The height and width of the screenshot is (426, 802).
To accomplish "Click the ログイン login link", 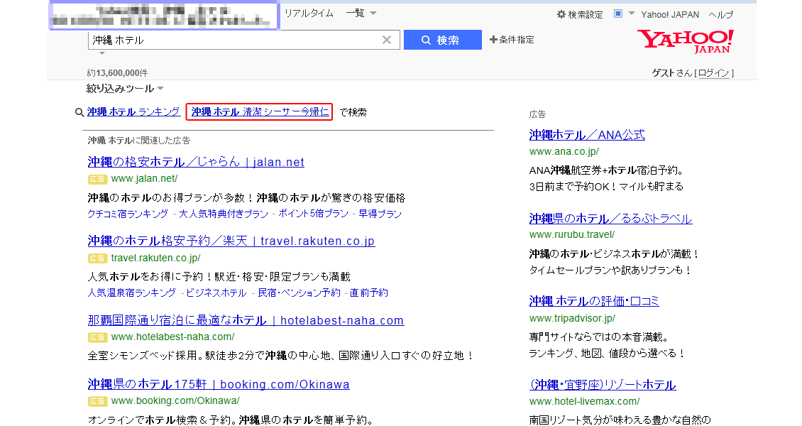I will (713, 73).
